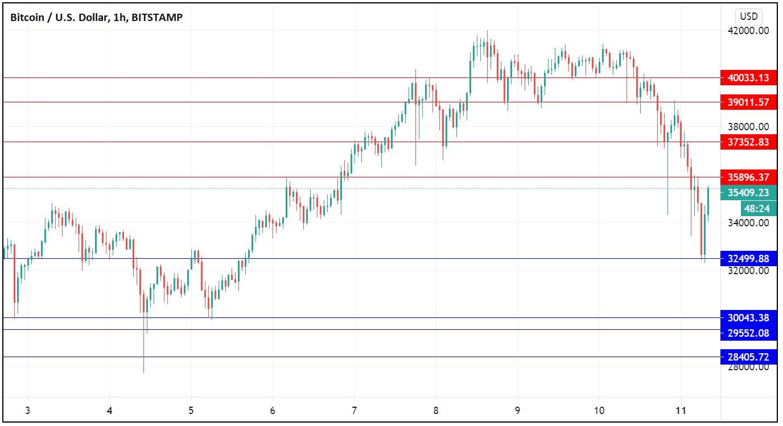Click the 28405.72 blue support label
This screenshot has width=783, height=426.
748,357
